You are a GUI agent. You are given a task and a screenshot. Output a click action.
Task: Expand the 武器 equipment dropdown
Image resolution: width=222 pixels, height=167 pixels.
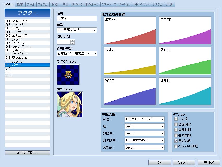tap(144, 119)
